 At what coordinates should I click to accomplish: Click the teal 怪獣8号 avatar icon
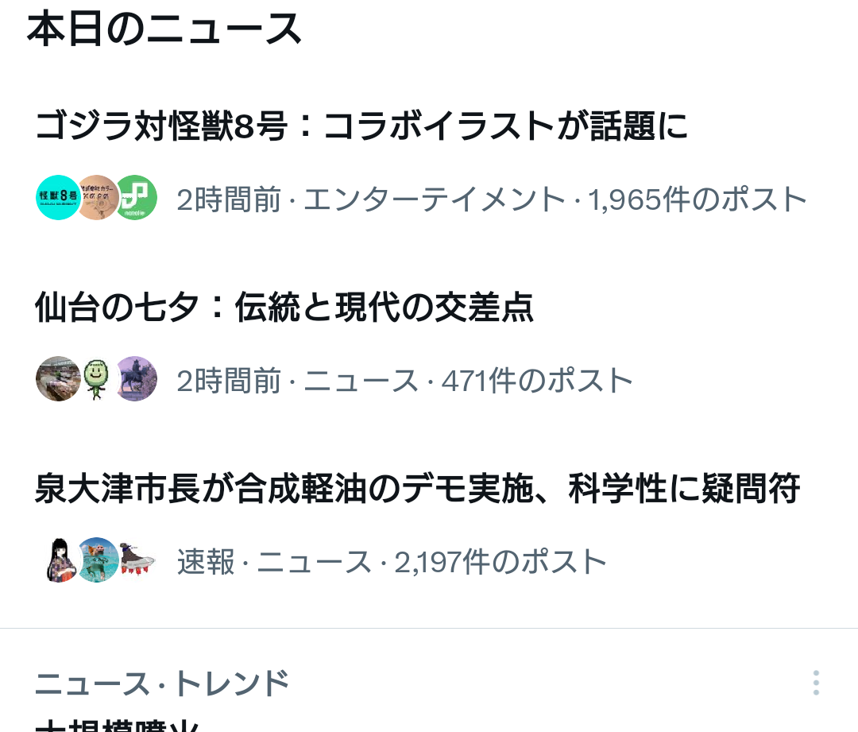pos(58,198)
